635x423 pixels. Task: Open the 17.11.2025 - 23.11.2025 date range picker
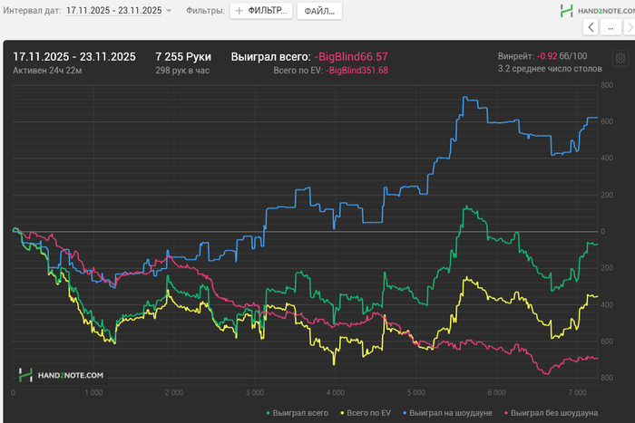coord(113,11)
